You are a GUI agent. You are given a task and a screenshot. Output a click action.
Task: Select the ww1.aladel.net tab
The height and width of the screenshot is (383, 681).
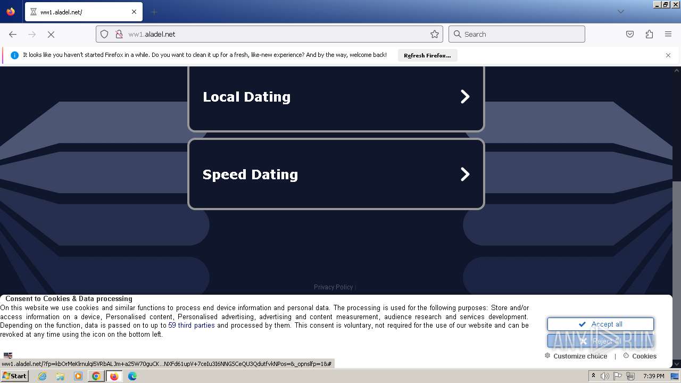pos(84,12)
